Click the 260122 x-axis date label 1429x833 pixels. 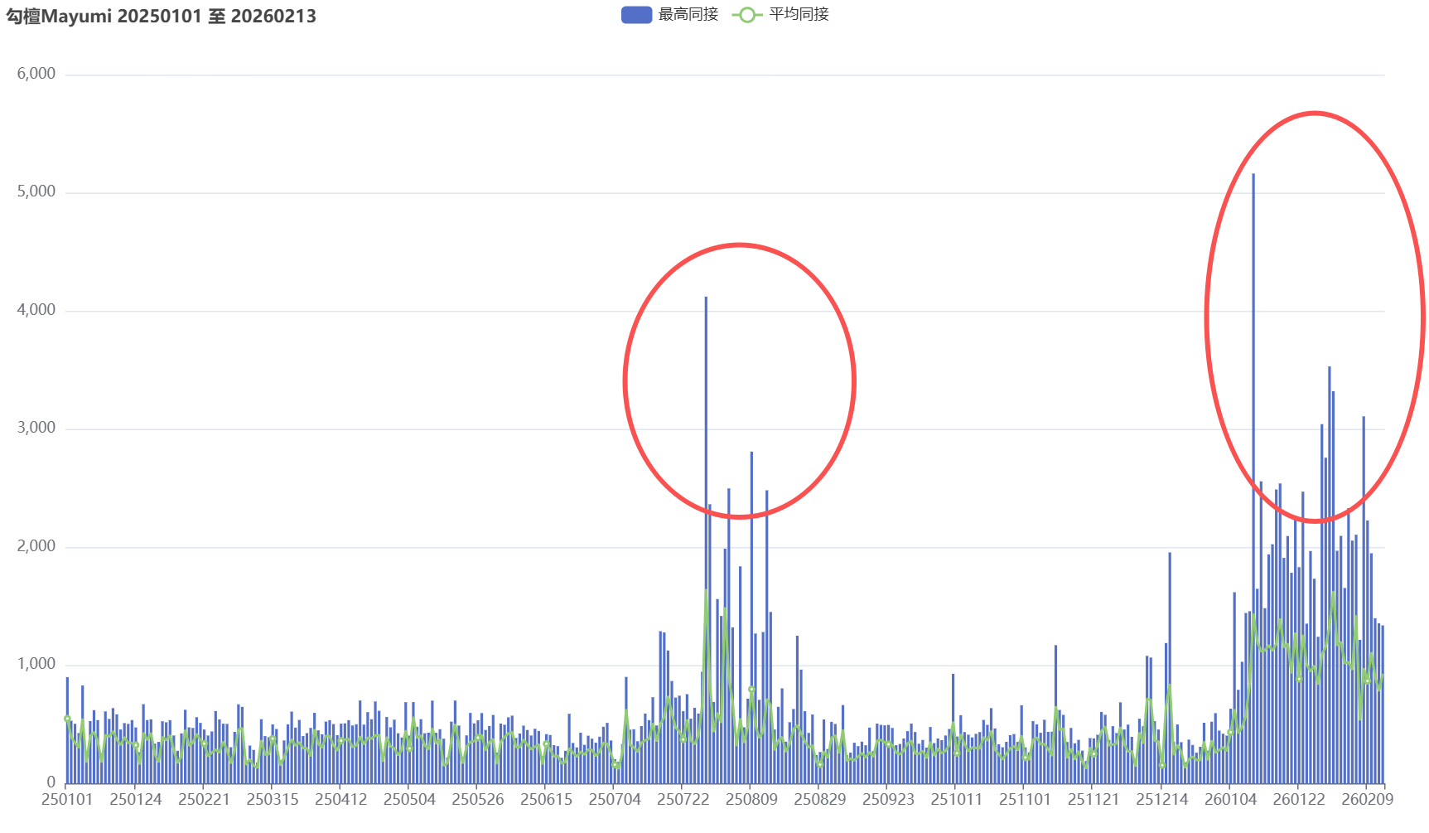pyautogui.click(x=1298, y=800)
